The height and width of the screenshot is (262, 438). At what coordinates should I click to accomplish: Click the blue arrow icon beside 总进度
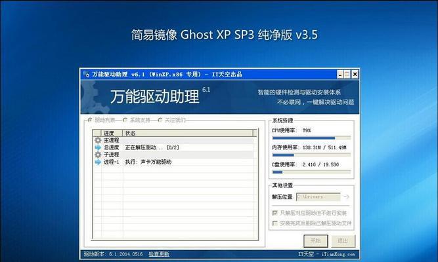pos(98,147)
